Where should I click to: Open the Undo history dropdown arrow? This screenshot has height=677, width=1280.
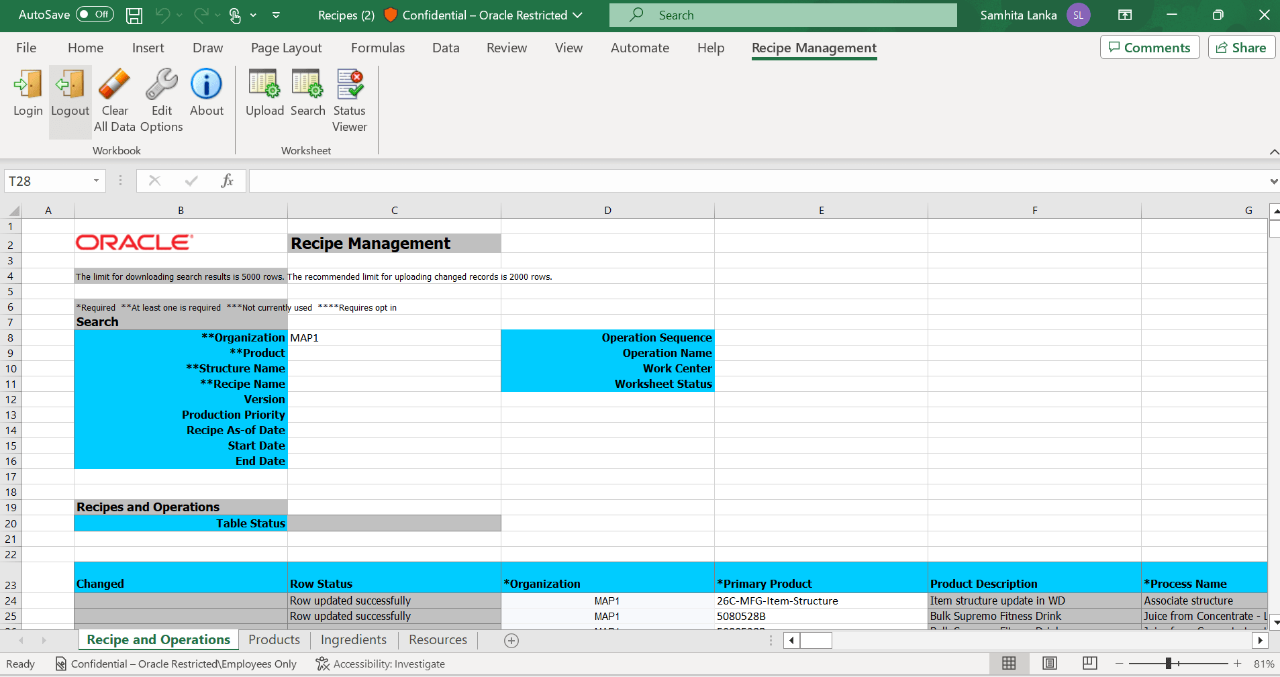pos(179,15)
